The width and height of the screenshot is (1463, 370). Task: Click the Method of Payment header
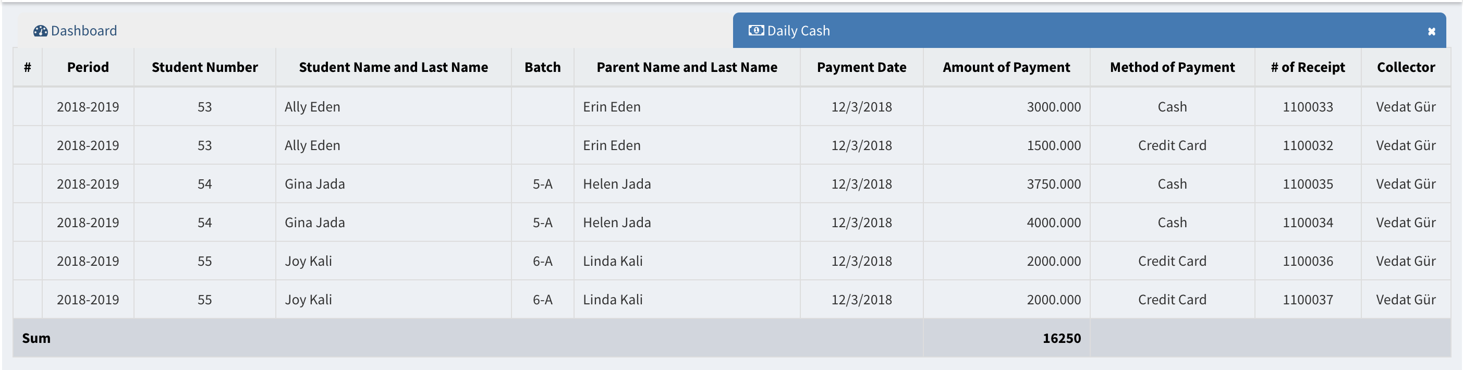point(1172,67)
